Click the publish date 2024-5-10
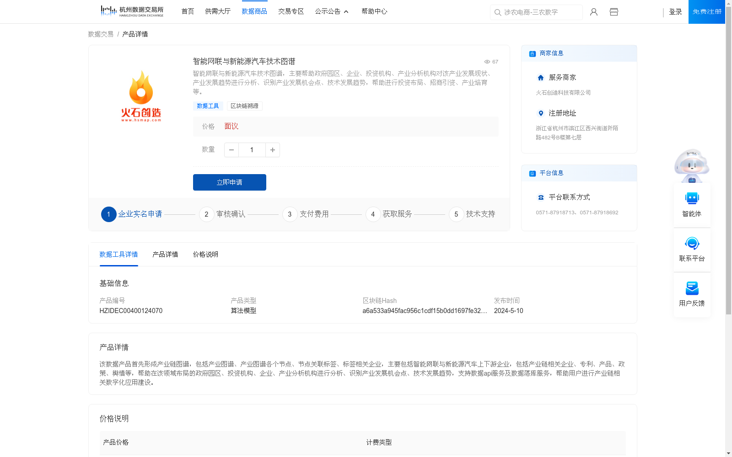732x457 pixels. [508, 311]
